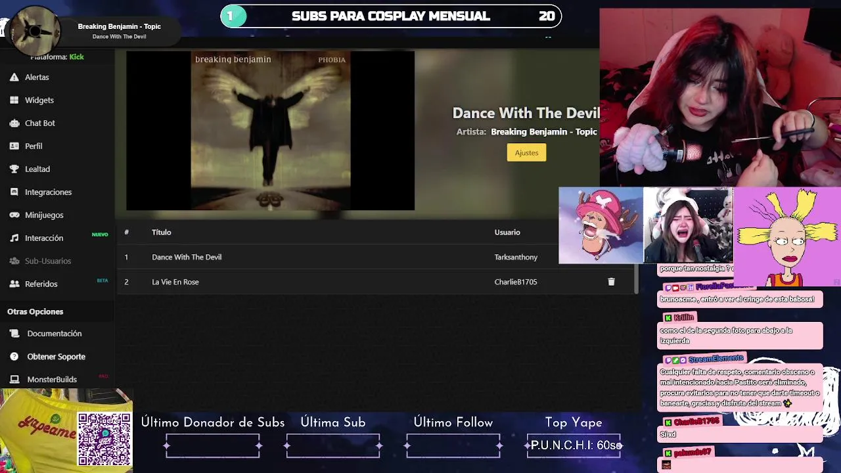Click the Chat Bot robot icon
Image resolution: width=841 pixels, height=473 pixels.
click(x=14, y=123)
